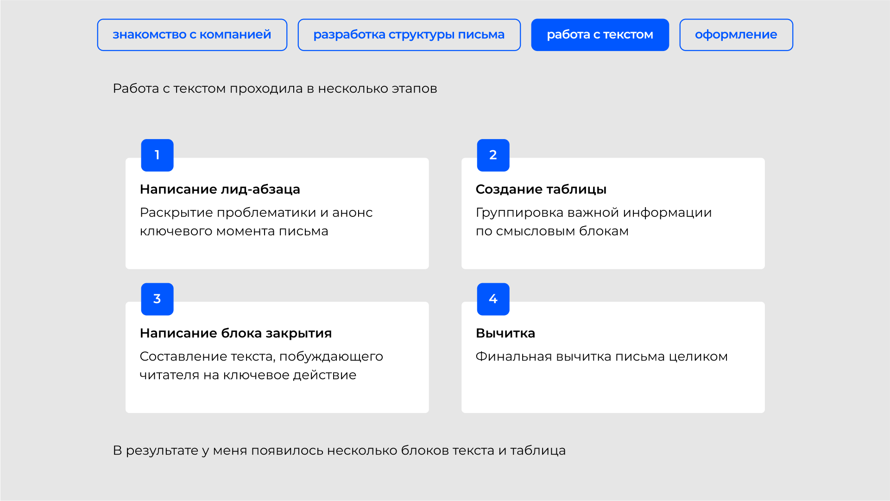This screenshot has height=501, width=890.
Task: Click intro line «Работа с текстом проходила»
Action: click(x=274, y=88)
